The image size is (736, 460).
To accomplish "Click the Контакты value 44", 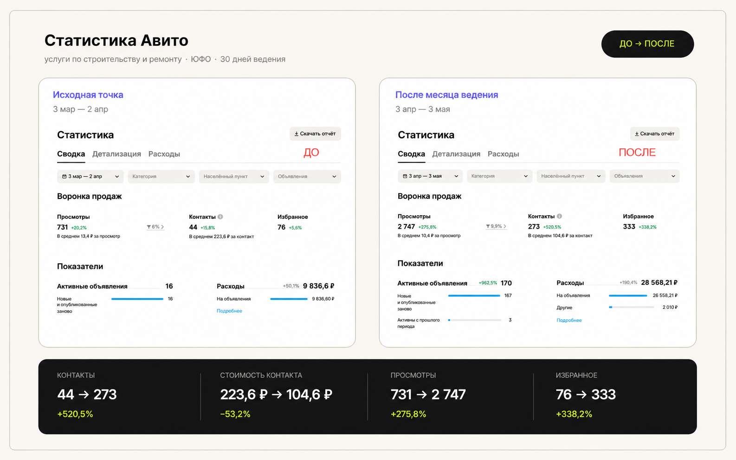I will [x=193, y=227].
